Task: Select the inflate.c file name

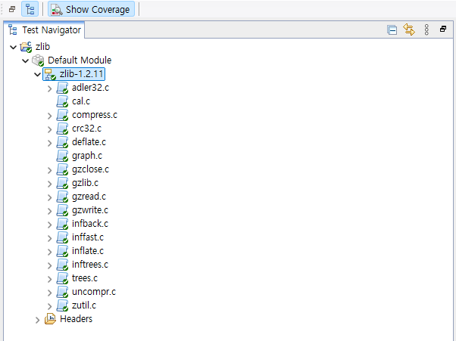Action: point(88,251)
